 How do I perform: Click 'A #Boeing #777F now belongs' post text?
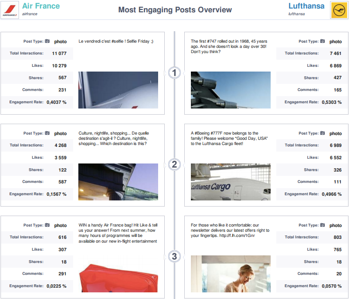(x=229, y=138)
